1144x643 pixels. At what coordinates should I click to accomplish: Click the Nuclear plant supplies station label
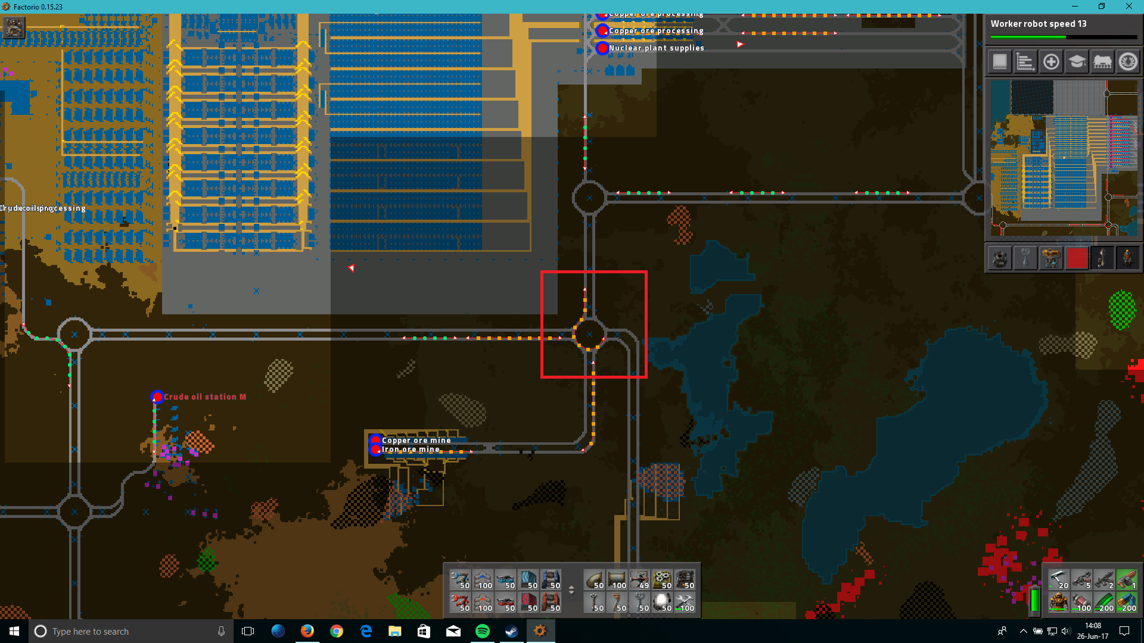tap(656, 48)
